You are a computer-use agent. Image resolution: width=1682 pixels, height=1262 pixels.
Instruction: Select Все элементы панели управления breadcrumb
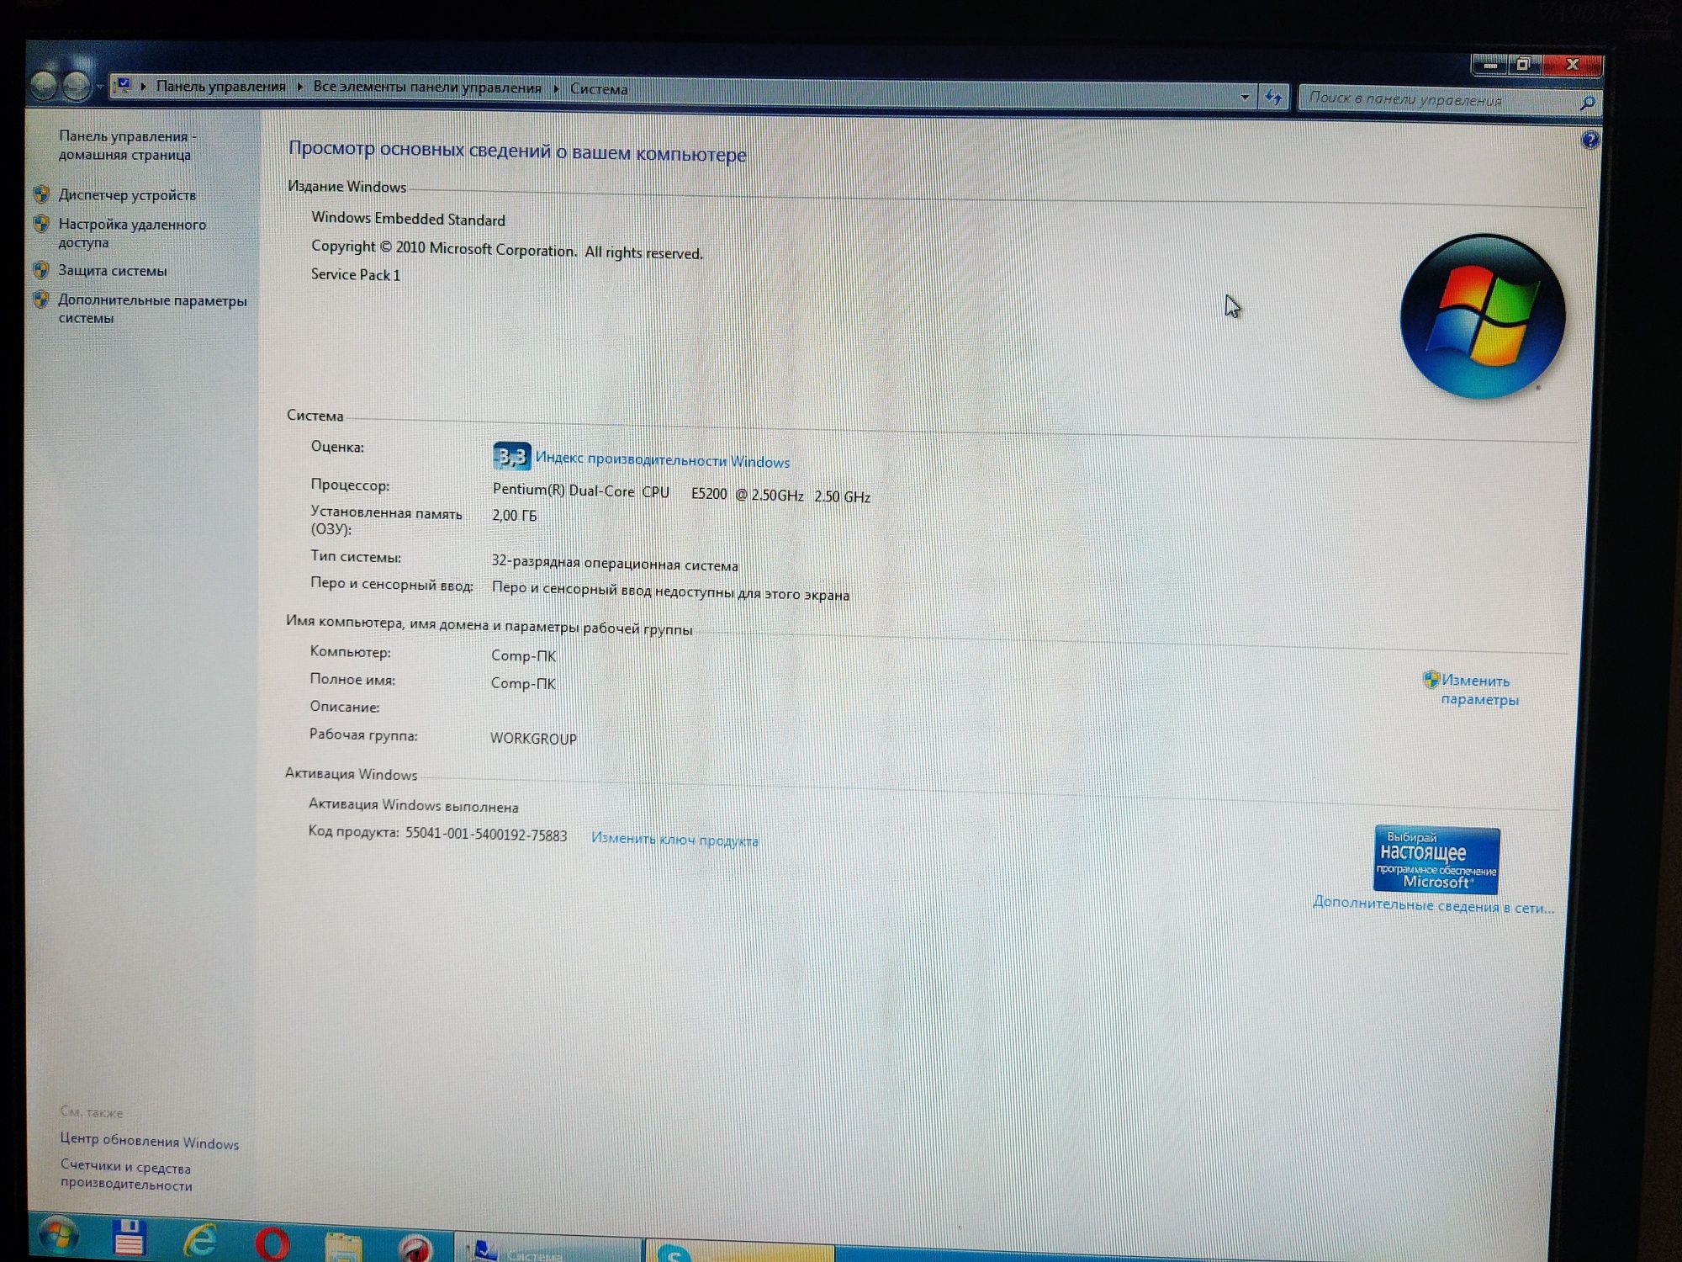(427, 87)
